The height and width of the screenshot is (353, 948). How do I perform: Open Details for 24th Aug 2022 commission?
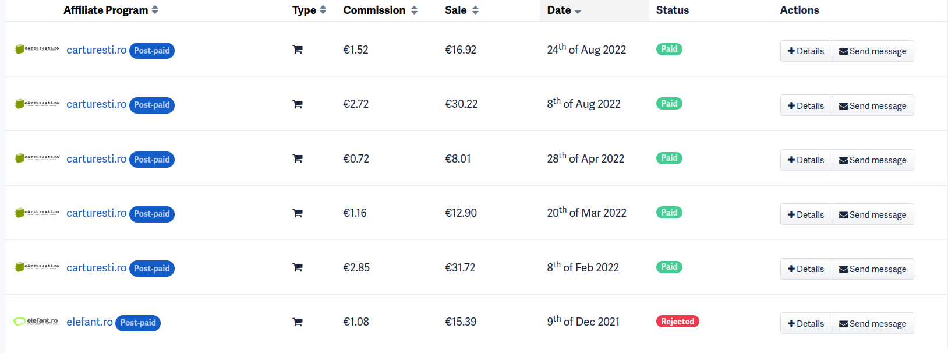click(x=806, y=51)
